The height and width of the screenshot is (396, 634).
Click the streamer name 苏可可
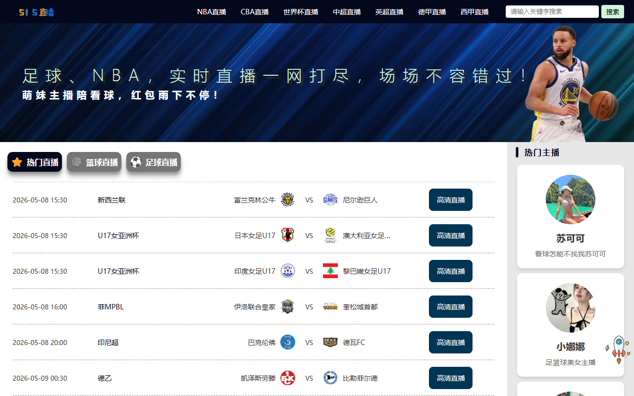point(571,238)
